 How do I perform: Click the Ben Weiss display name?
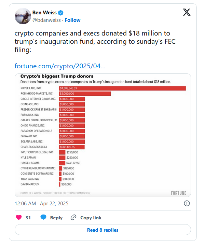(x=44, y=13)
